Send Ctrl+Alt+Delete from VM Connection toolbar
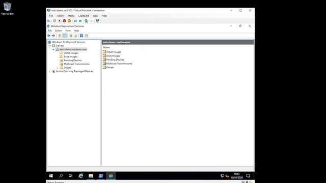This screenshot has width=326, height=183. [49, 21]
